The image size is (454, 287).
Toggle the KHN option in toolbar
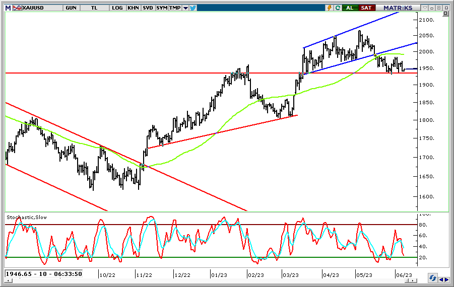(133, 8)
